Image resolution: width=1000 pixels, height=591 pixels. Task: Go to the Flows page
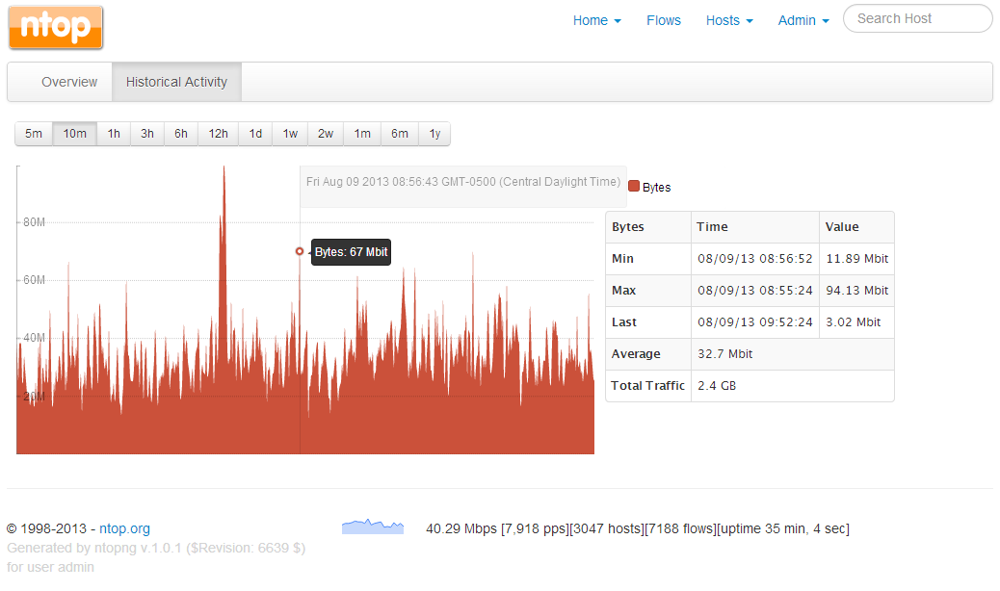[x=664, y=20]
